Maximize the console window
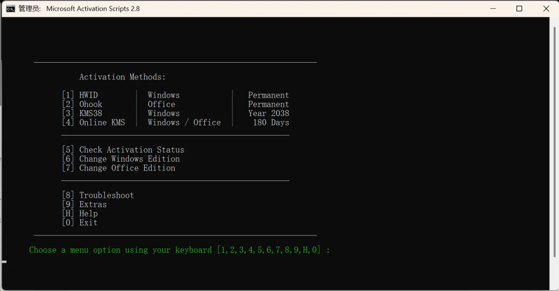The height and width of the screenshot is (291, 559). coord(520,9)
